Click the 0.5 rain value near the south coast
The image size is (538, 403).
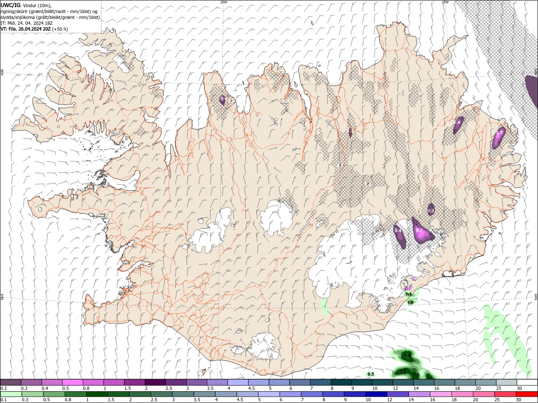tap(371, 374)
